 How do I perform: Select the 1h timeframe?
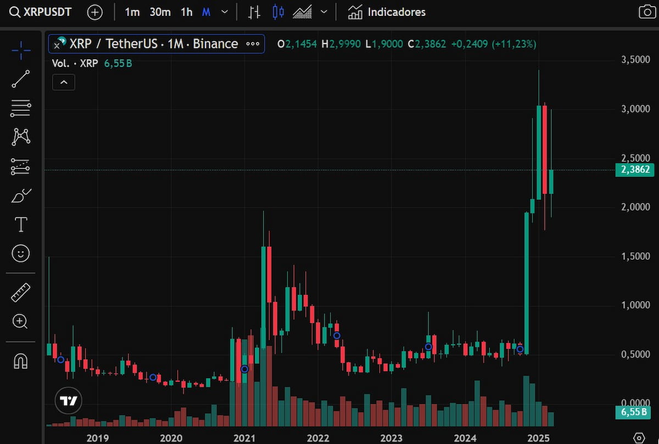[187, 12]
